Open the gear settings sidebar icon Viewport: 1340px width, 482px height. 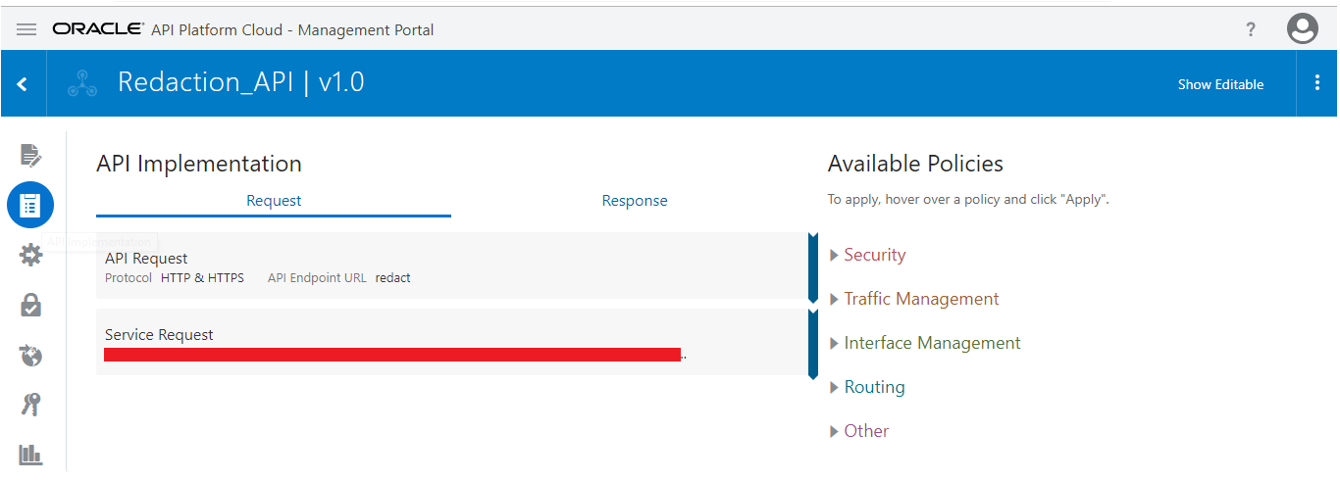point(30,256)
